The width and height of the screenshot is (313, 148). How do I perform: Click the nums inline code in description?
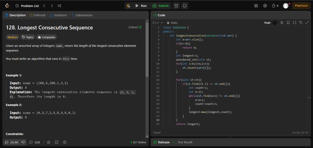(59, 46)
